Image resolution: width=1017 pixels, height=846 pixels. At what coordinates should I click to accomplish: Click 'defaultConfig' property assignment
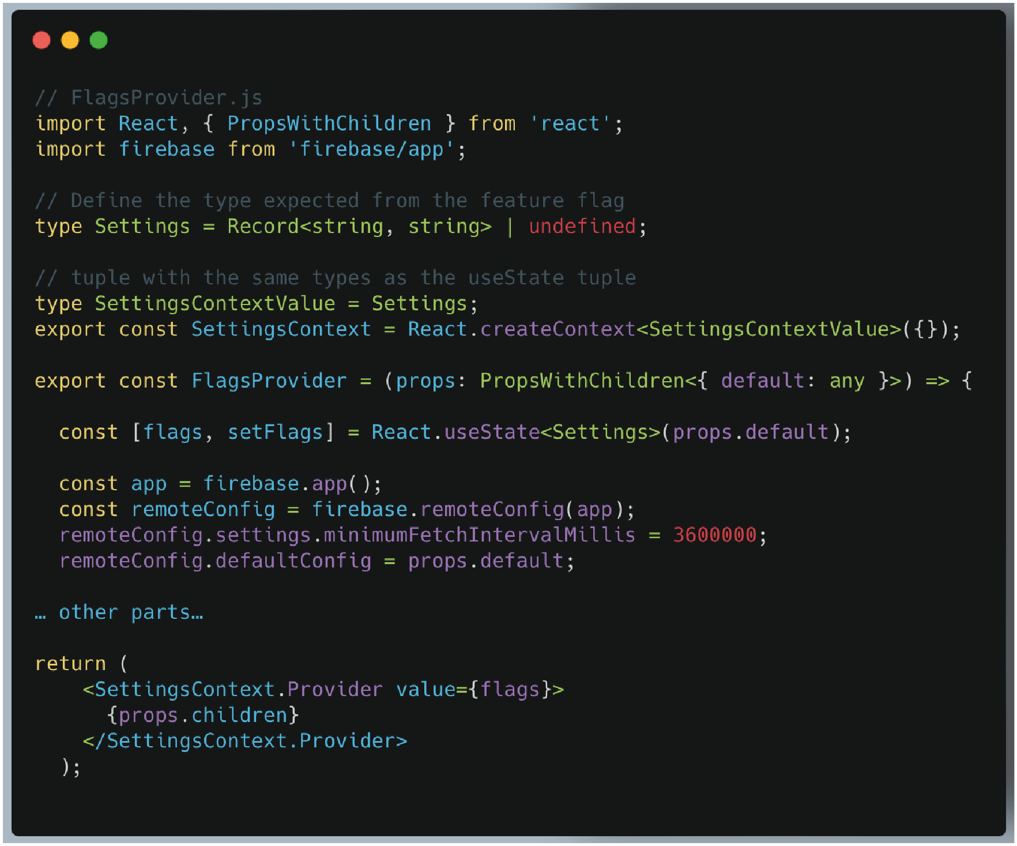pyautogui.click(x=293, y=561)
